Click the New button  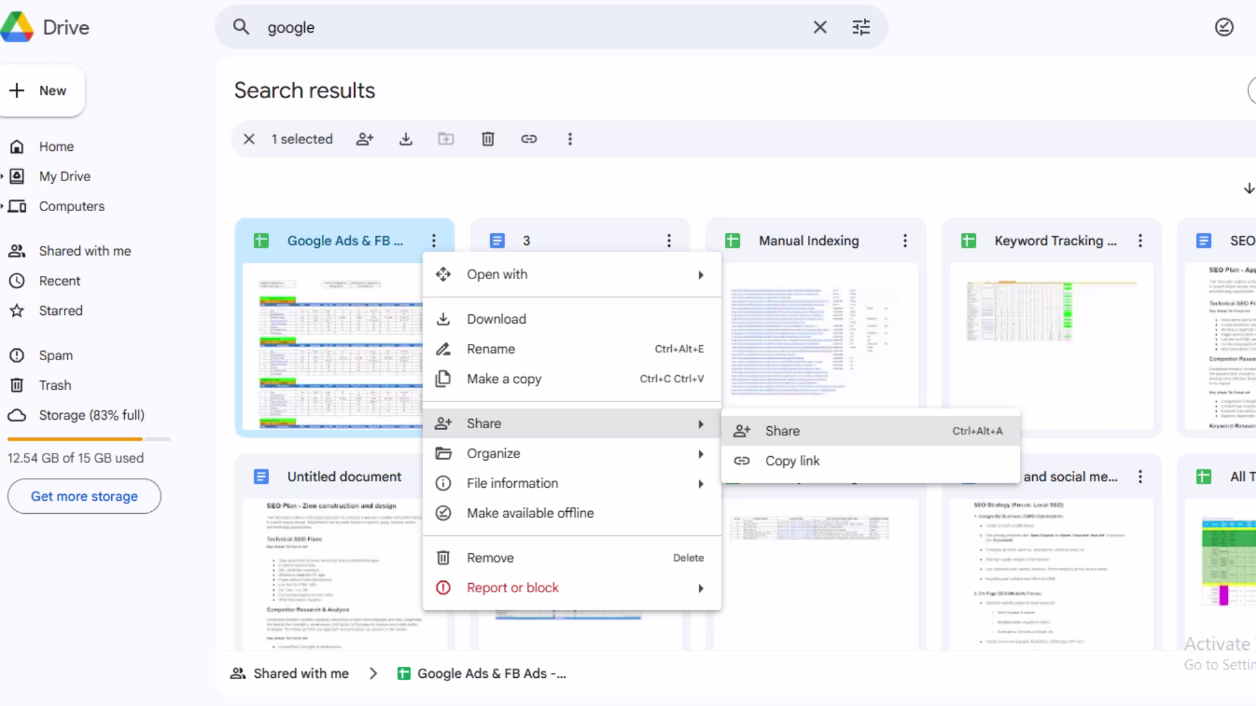[41, 91]
